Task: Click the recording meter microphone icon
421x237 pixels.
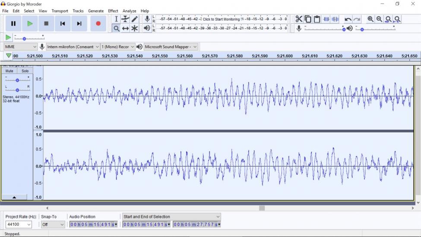Action: tap(147, 19)
